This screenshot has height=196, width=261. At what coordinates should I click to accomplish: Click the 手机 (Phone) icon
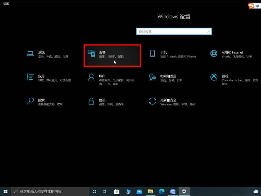click(152, 54)
